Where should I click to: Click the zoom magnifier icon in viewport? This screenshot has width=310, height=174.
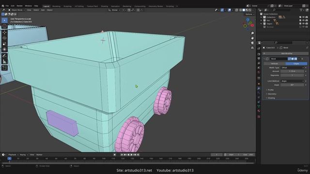pyautogui.click(x=252, y=33)
